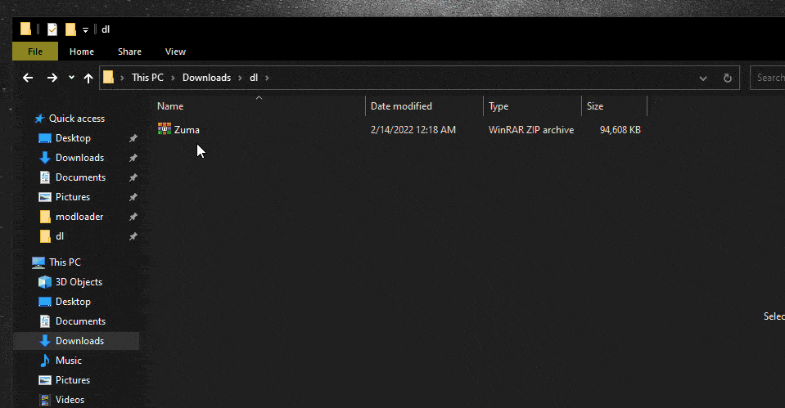Expand the chevron after This PC breadcrumb
The image size is (785, 408).
point(174,78)
